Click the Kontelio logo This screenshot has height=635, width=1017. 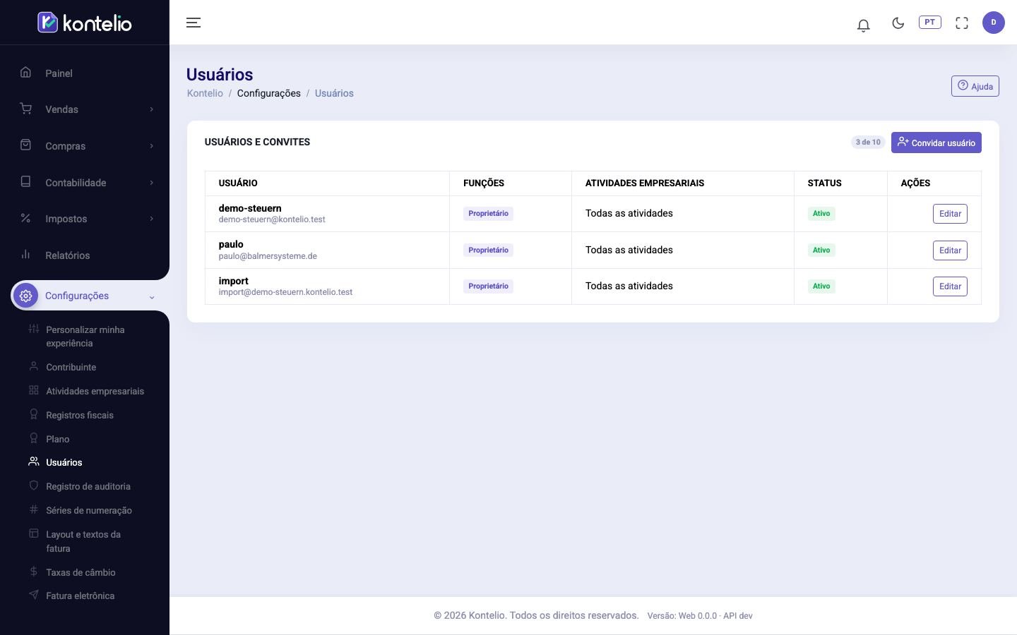(85, 23)
